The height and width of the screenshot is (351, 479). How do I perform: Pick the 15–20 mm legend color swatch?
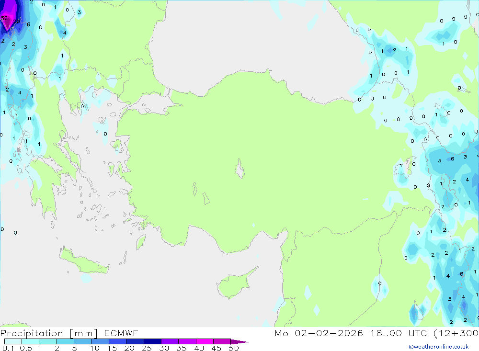click(117, 341)
